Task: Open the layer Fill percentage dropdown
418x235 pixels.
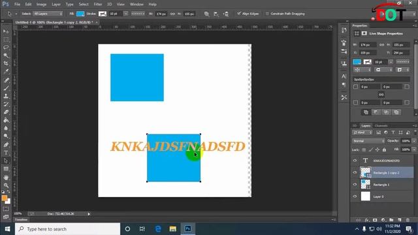Action: point(414,149)
